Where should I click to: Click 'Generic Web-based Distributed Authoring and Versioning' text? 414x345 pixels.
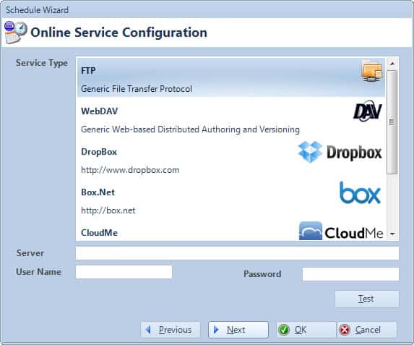pyautogui.click(x=190, y=129)
